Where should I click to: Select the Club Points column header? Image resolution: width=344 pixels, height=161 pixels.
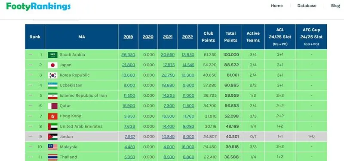point(208,37)
